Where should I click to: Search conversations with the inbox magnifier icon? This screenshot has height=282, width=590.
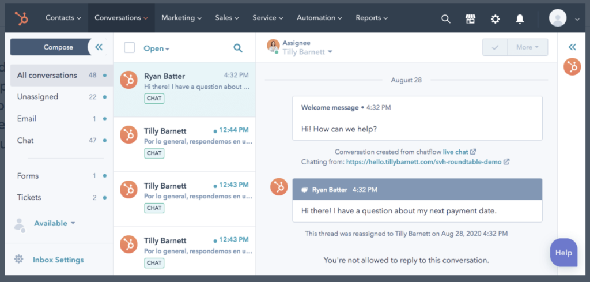coord(238,48)
